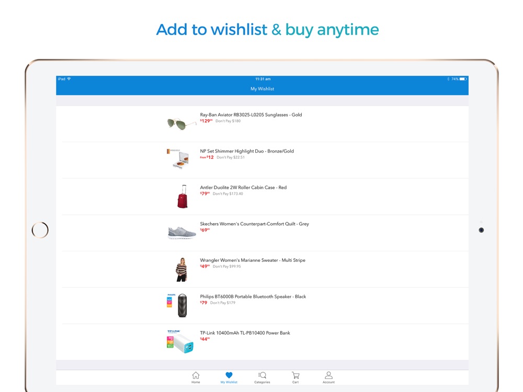Open Philips BT6000B Portable Bluetooth Speaker title
This screenshot has width=523, height=392.
253,296
